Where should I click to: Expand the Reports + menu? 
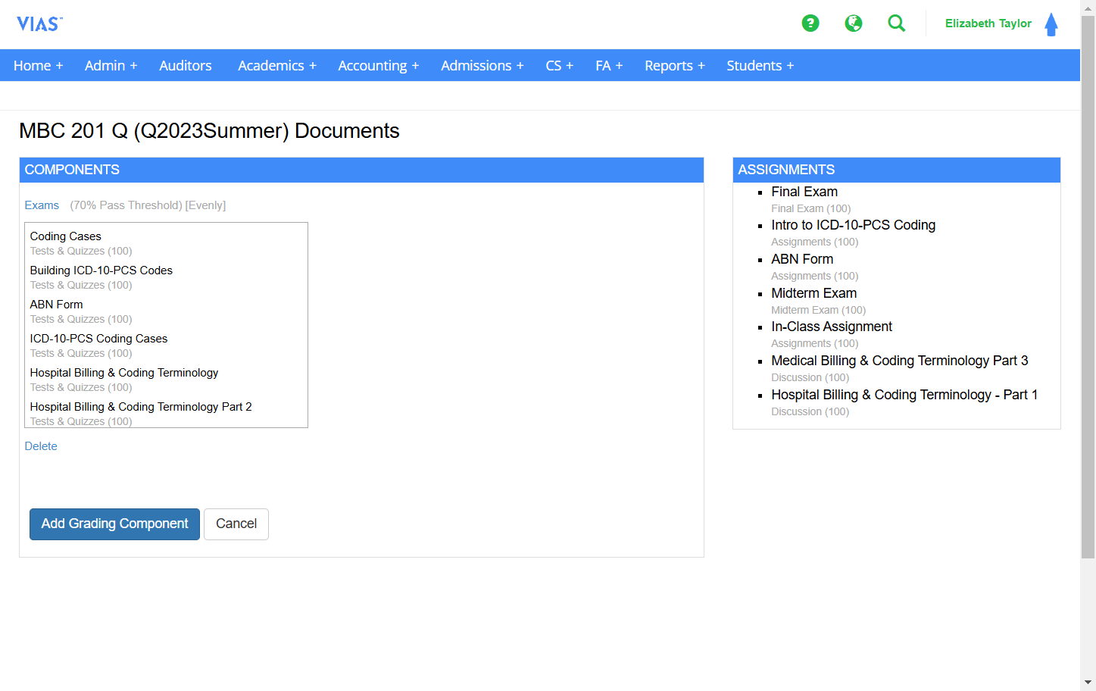[675, 66]
